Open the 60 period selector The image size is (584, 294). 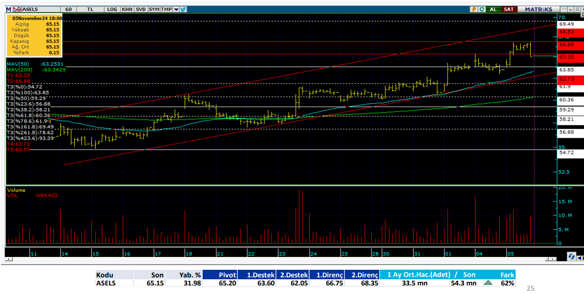[x=69, y=9]
